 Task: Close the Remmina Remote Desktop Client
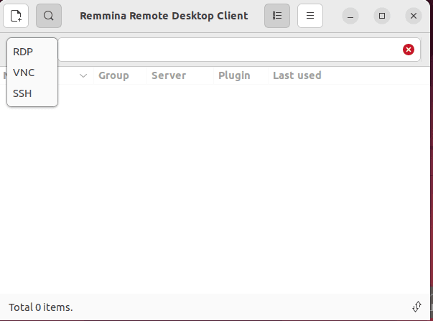point(413,15)
